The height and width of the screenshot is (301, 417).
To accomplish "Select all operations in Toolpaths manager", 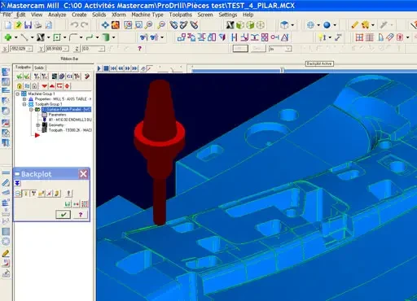I will [x=20, y=76].
